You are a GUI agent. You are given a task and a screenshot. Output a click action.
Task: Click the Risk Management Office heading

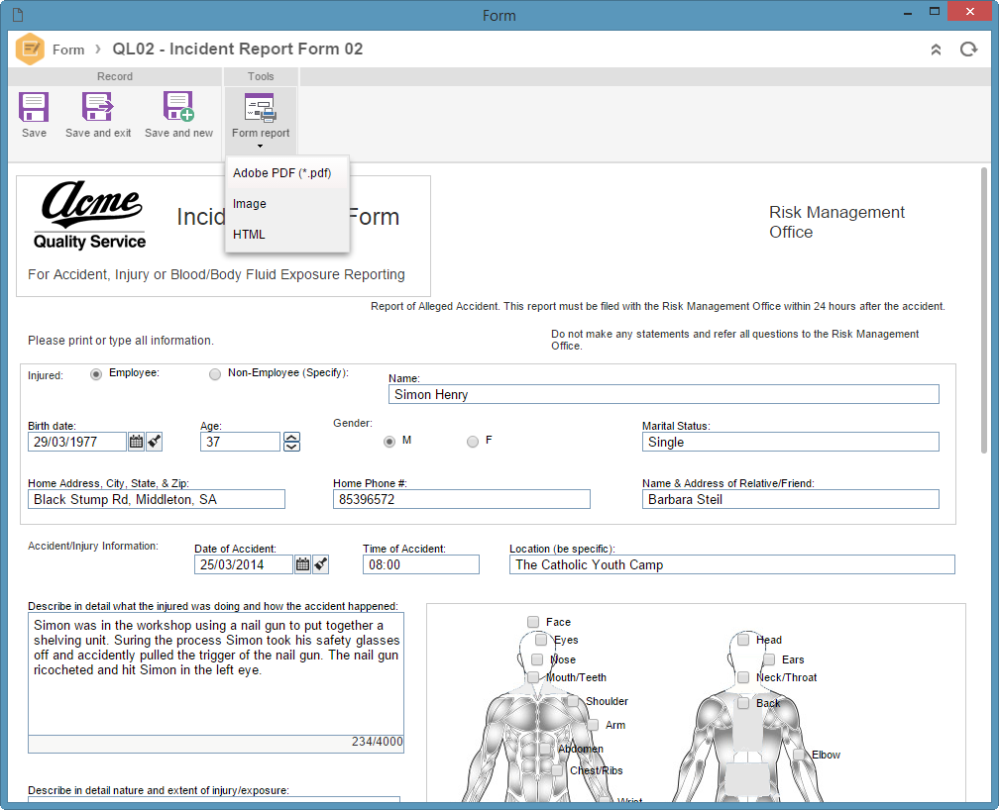click(836, 222)
